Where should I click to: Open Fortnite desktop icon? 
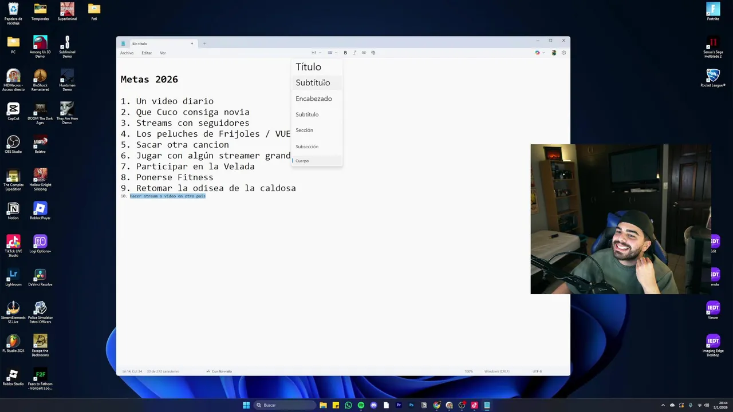point(713,12)
